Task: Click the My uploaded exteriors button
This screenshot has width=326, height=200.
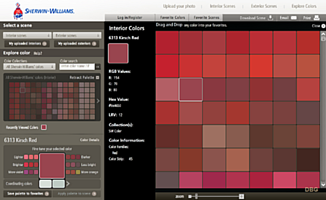Action: [x=77, y=44]
